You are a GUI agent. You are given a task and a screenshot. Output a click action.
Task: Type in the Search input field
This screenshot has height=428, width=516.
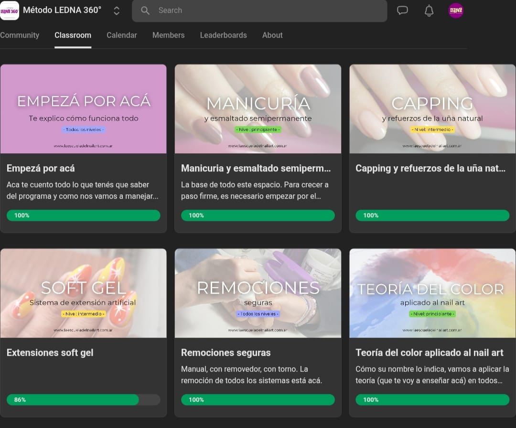coord(268,11)
